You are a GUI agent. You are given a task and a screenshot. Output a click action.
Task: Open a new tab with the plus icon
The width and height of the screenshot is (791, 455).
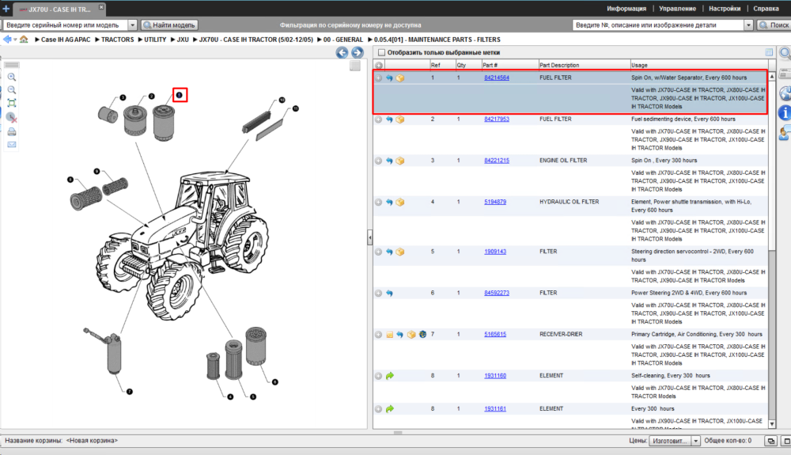coord(6,9)
